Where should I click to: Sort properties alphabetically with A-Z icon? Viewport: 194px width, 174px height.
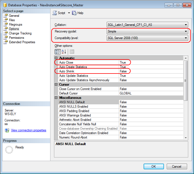[64, 51]
